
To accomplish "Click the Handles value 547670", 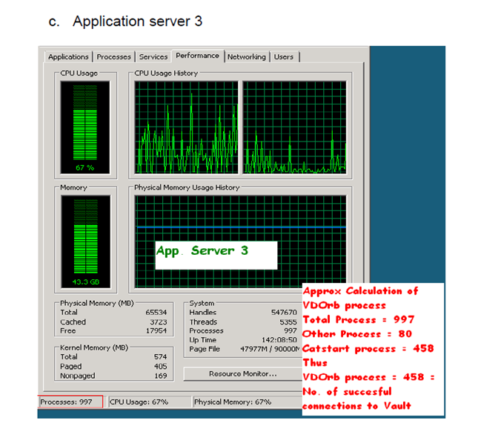I will point(285,313).
